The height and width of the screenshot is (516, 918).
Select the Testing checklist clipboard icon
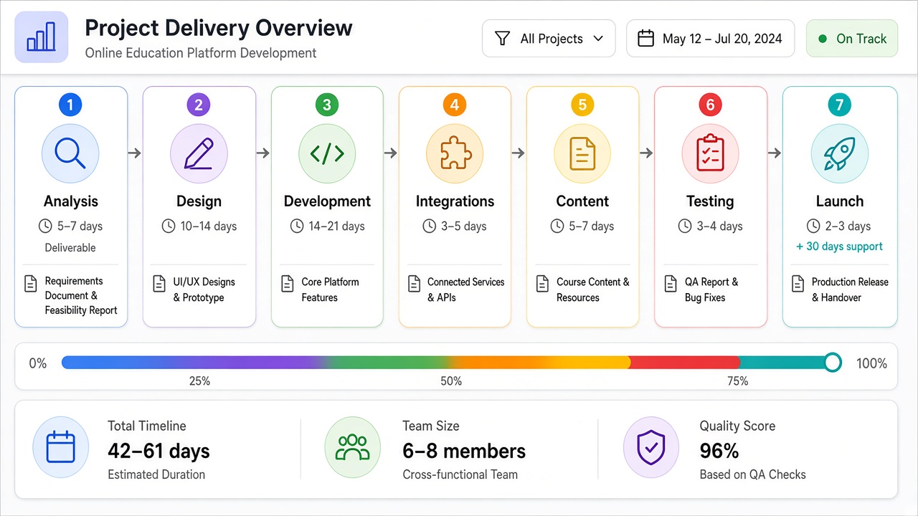tap(711, 153)
